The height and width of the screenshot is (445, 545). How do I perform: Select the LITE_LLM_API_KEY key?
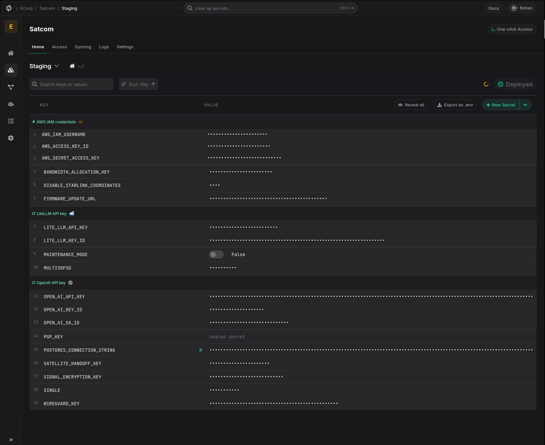coord(66,228)
